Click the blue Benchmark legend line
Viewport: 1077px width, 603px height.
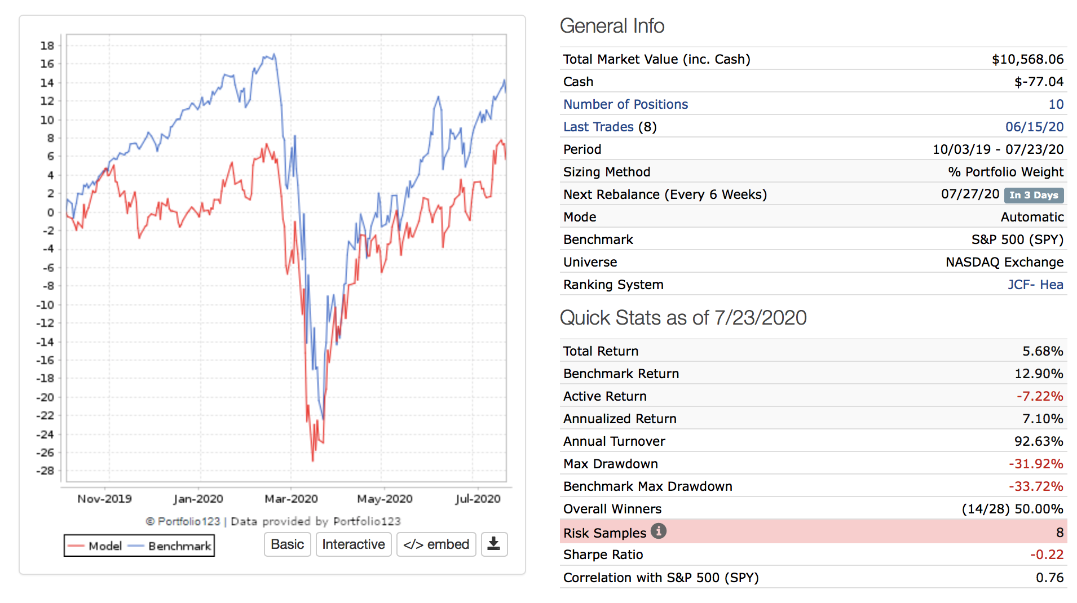point(136,546)
